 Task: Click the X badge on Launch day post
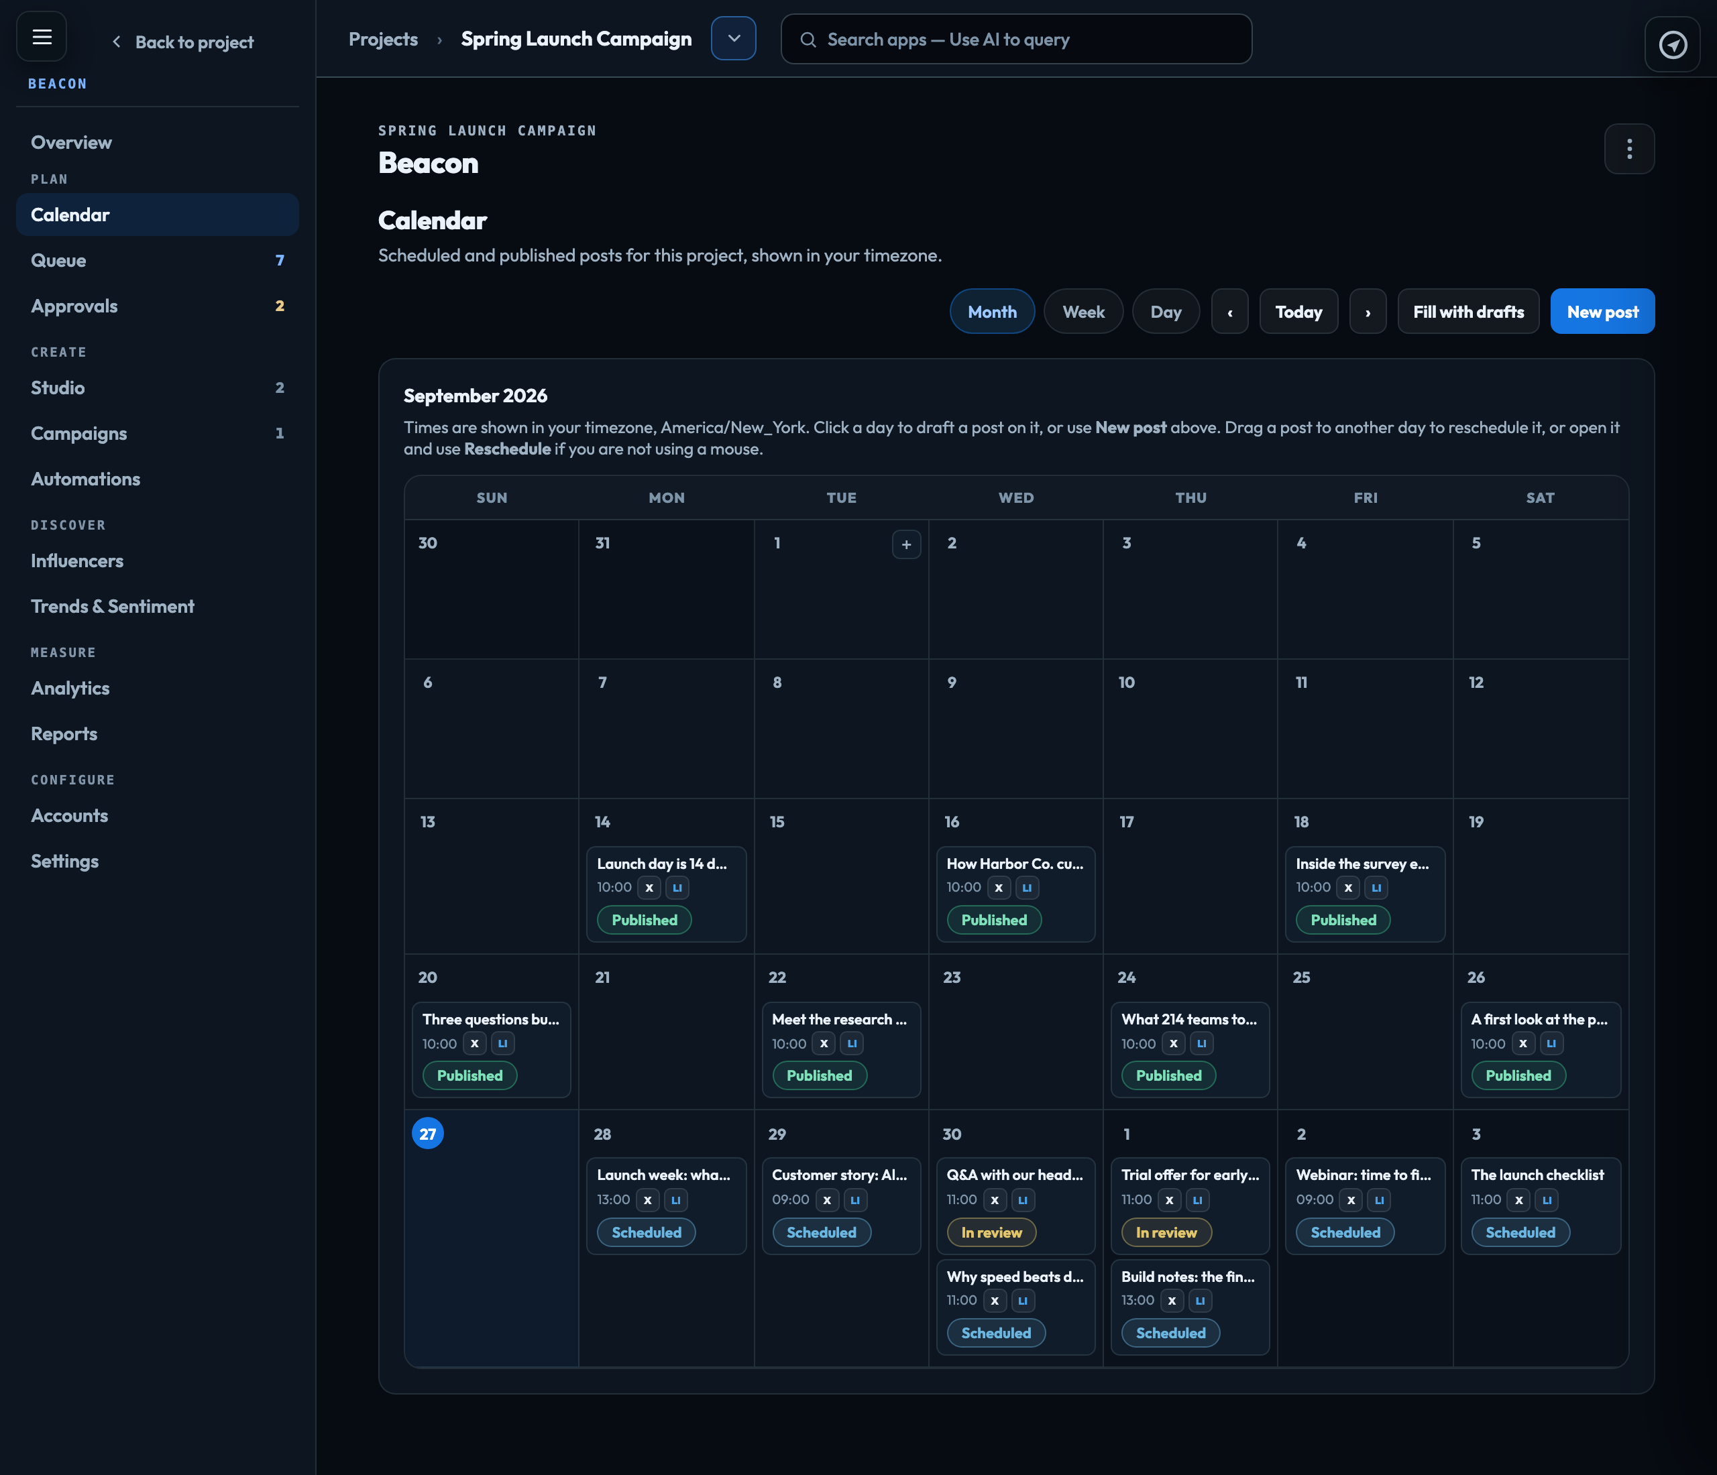[x=649, y=888]
